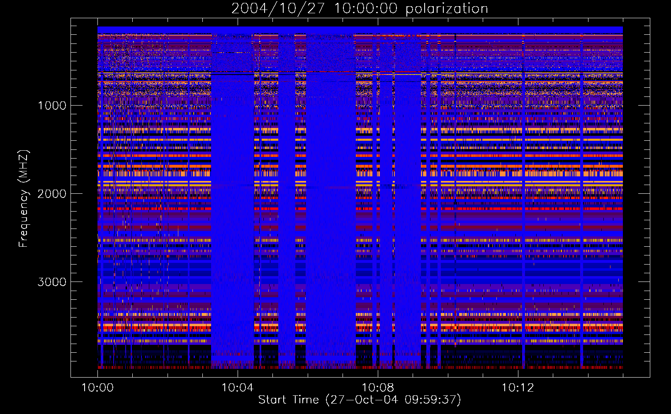Image resolution: width=671 pixels, height=414 pixels.
Task: Click the plot title '2004/10/27 10:00:00 polarization'
Action: (360, 9)
